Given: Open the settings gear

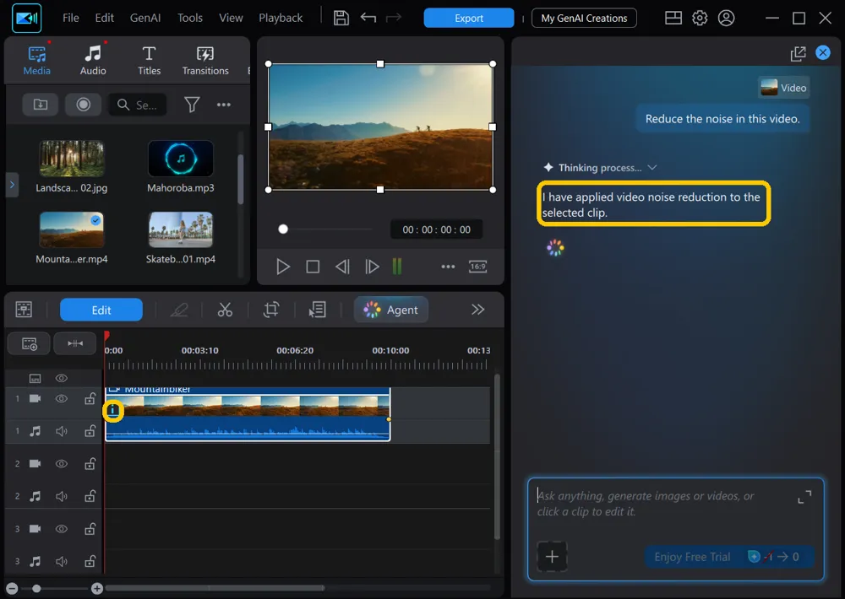Looking at the screenshot, I should (700, 18).
